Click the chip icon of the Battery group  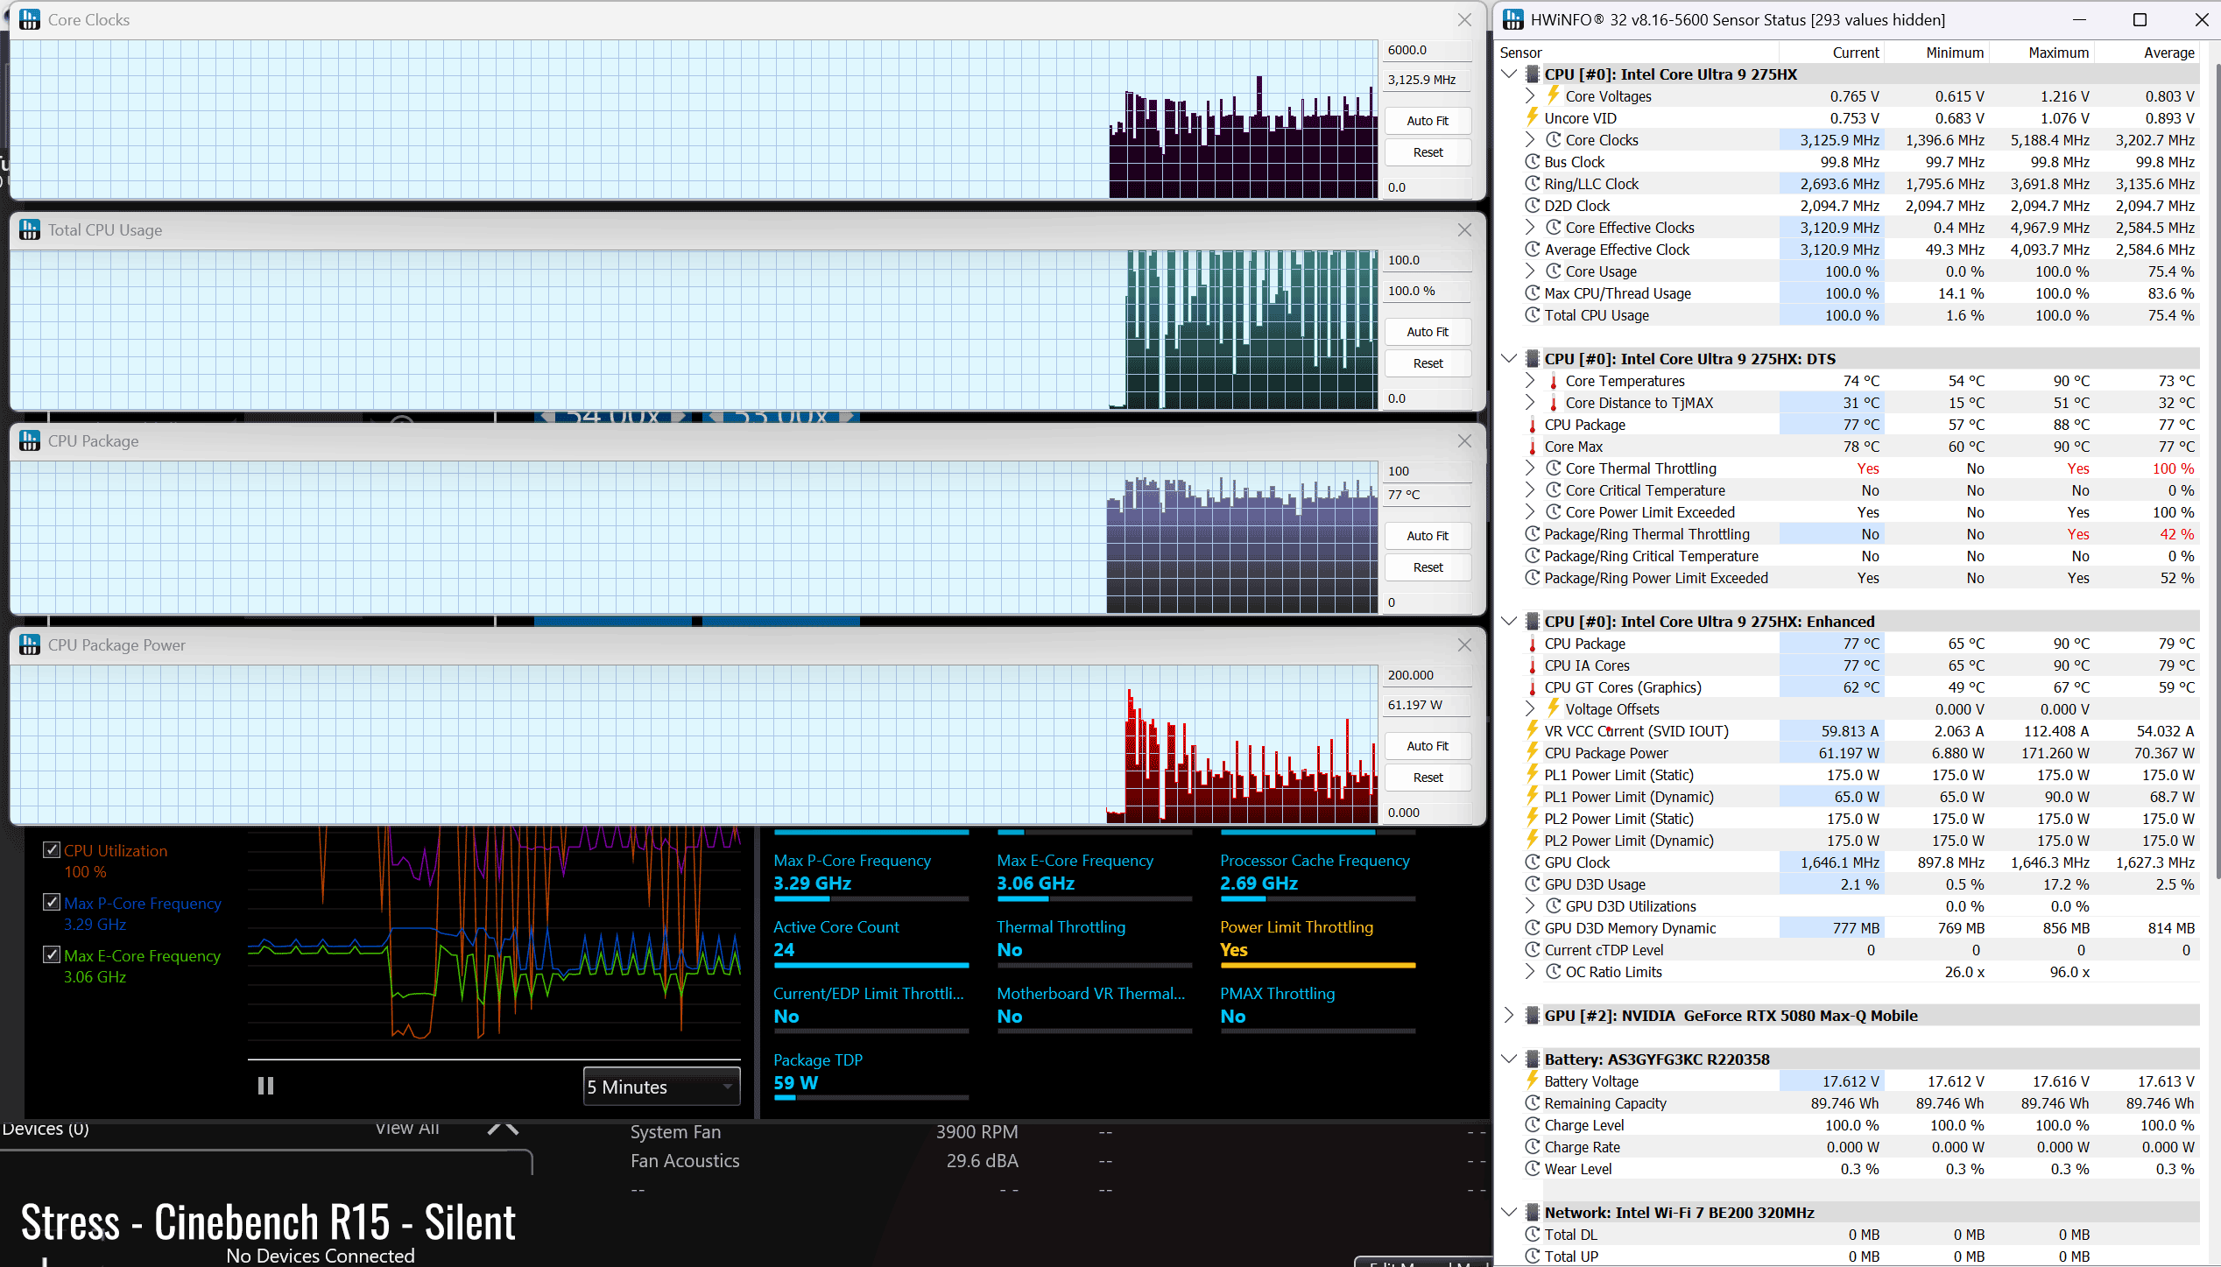[x=1533, y=1059]
